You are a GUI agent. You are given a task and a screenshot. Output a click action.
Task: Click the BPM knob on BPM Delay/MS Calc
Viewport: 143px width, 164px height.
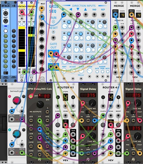40,104
